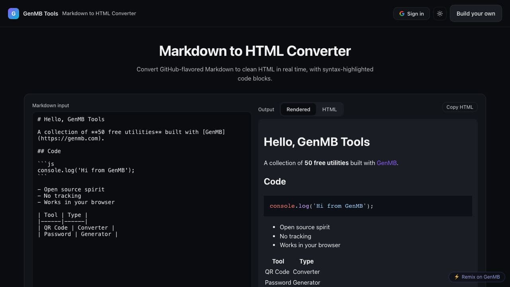Toggle the light/dark theme sun icon
510x287 pixels.
click(x=440, y=14)
